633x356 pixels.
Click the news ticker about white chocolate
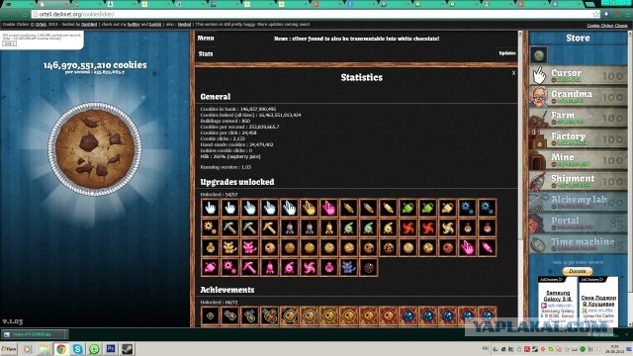[x=356, y=39]
